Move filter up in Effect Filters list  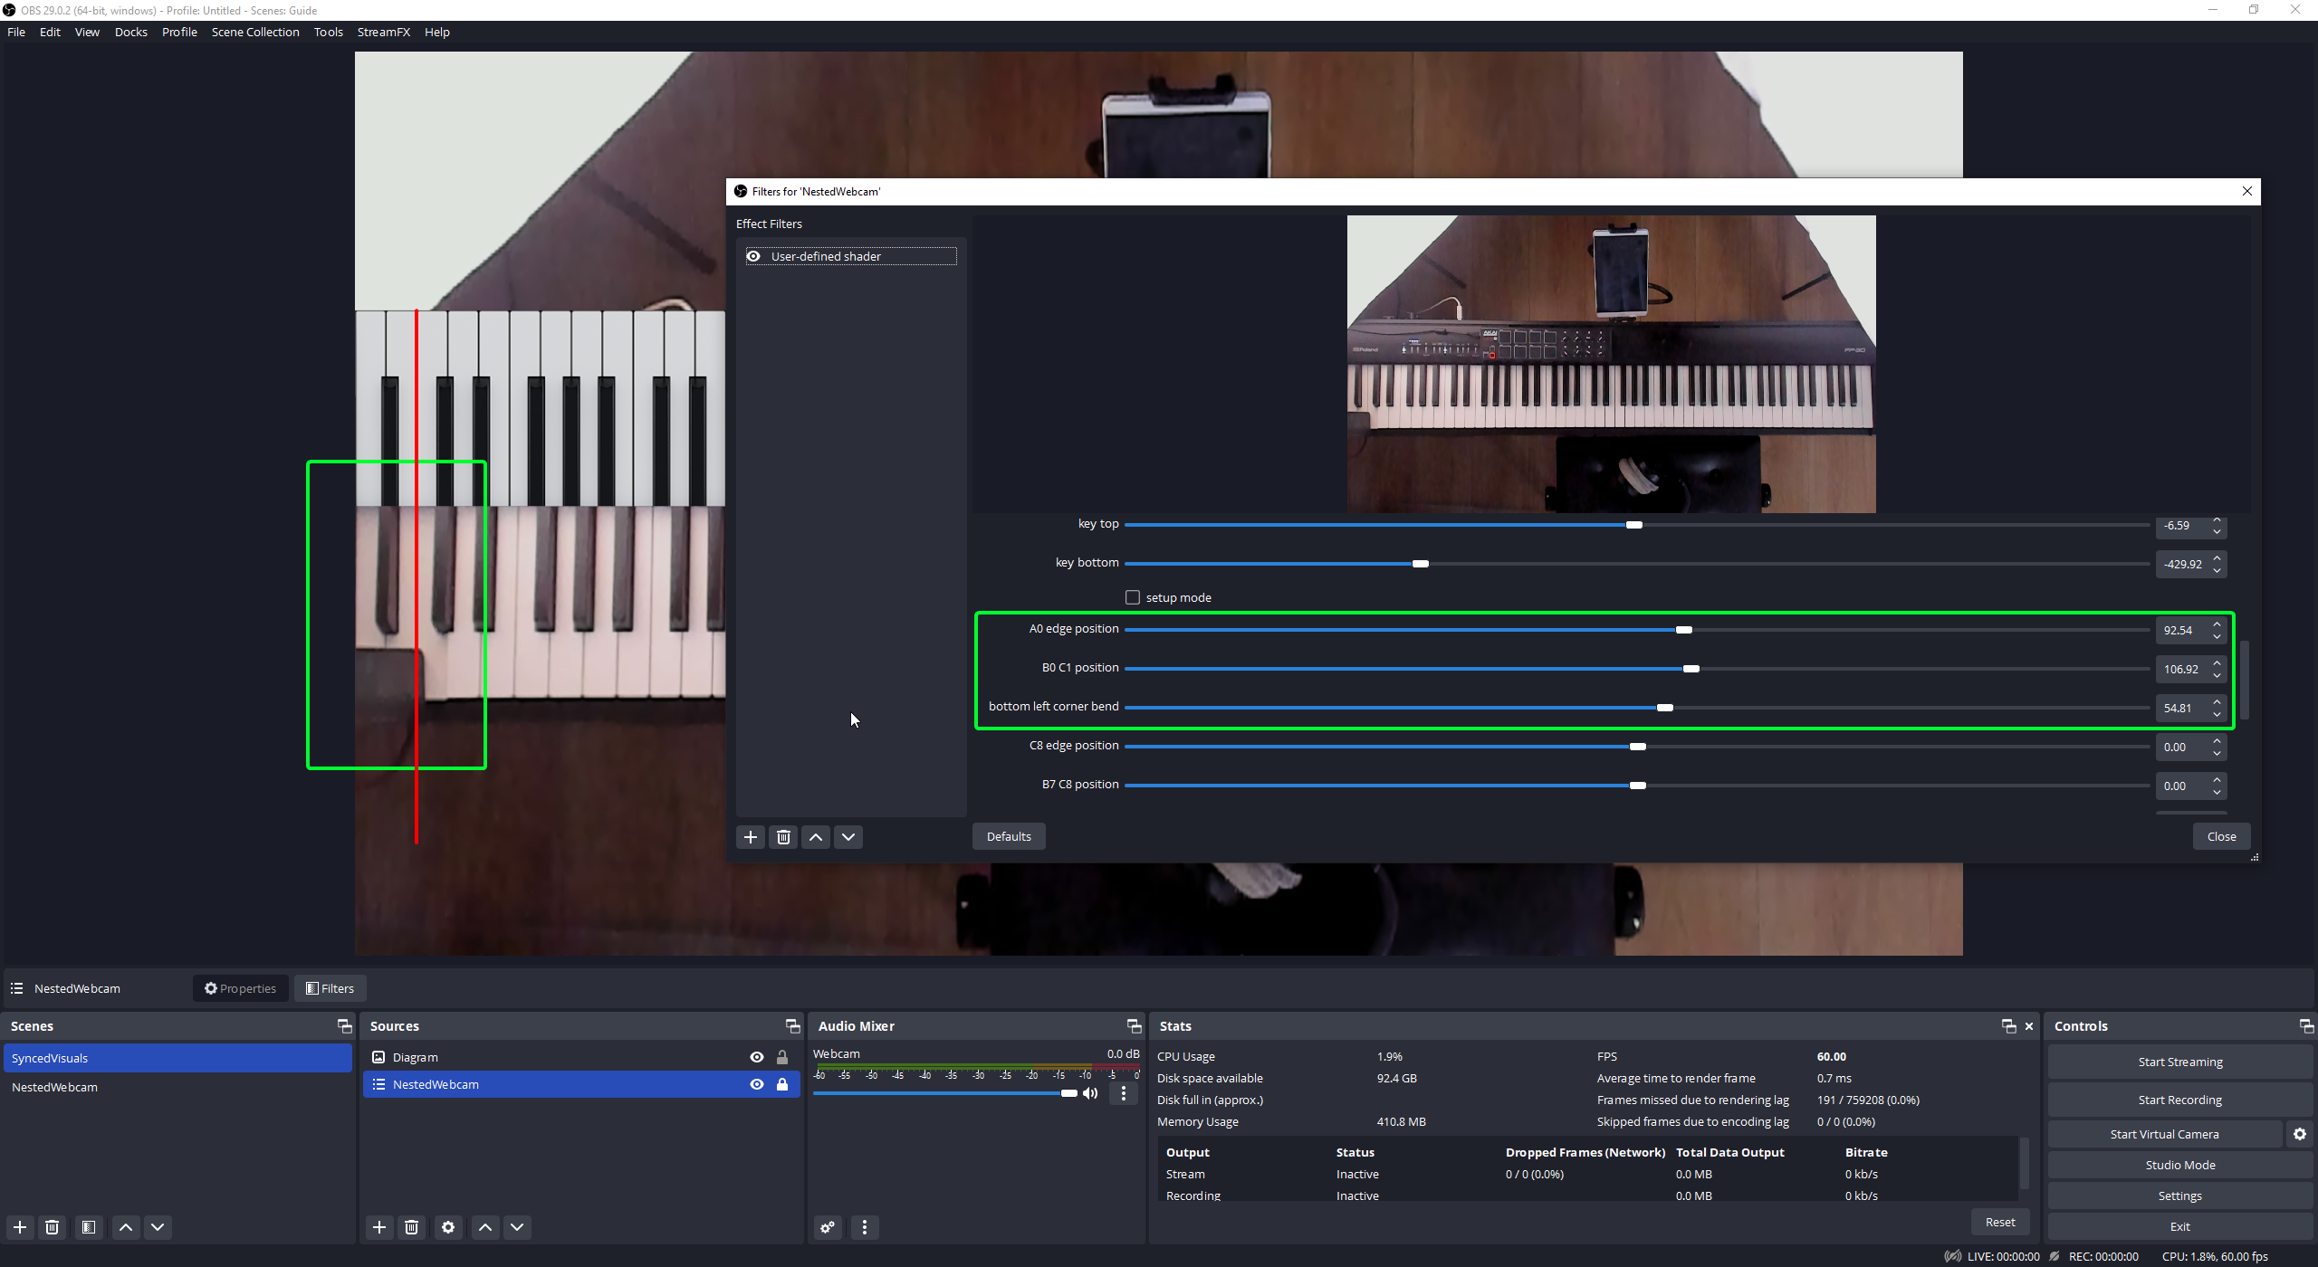pyautogui.click(x=815, y=837)
